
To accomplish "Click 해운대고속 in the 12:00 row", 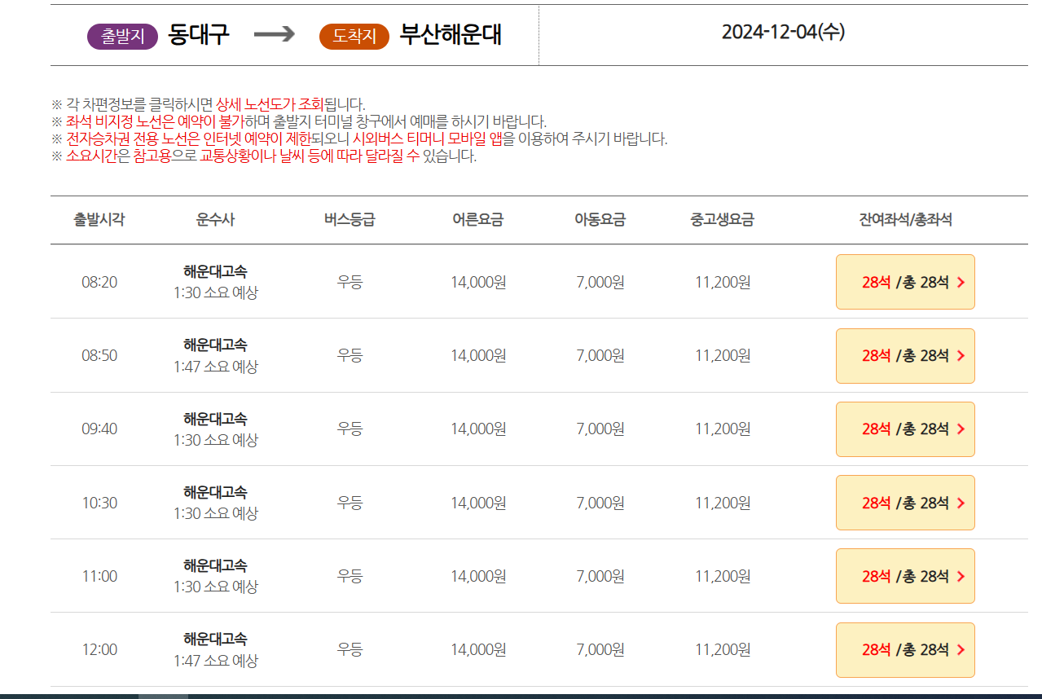I will pyautogui.click(x=215, y=639).
